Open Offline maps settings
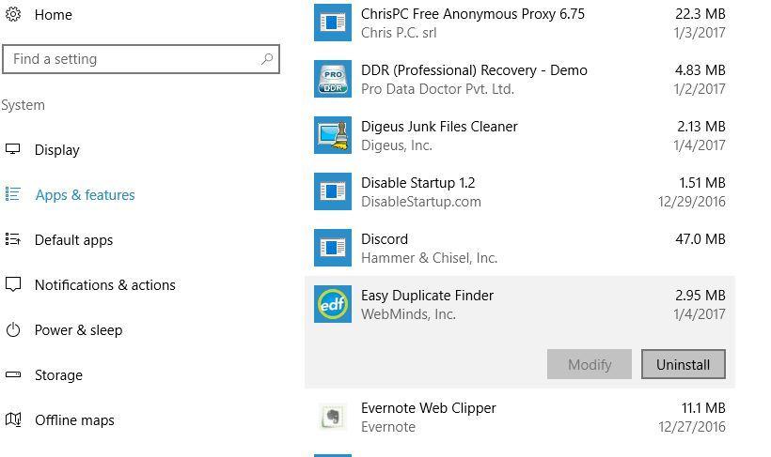The image size is (771, 457). [x=74, y=420]
